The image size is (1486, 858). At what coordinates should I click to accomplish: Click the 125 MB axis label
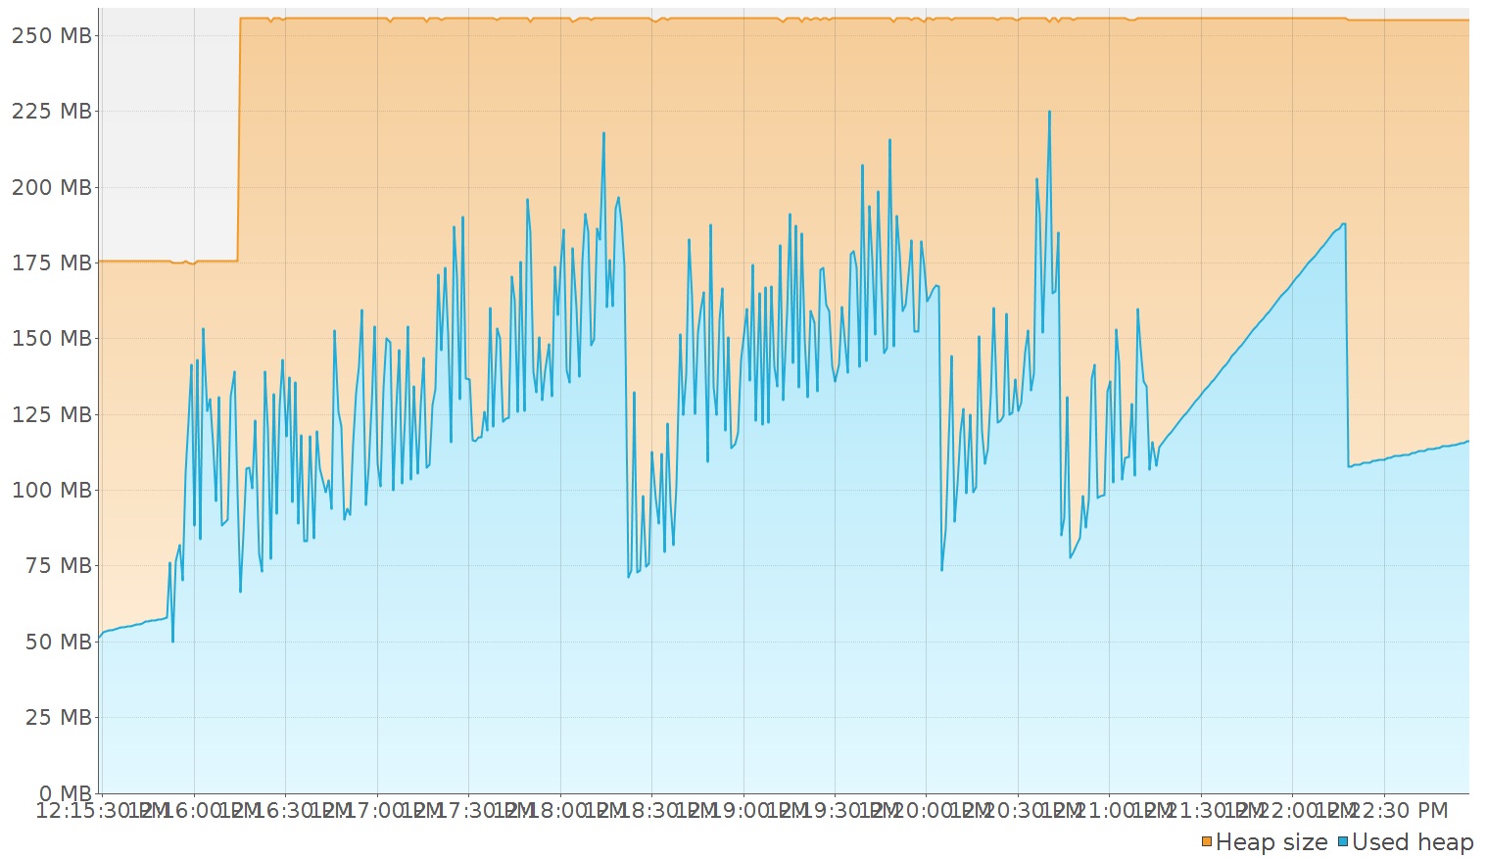[x=51, y=414]
